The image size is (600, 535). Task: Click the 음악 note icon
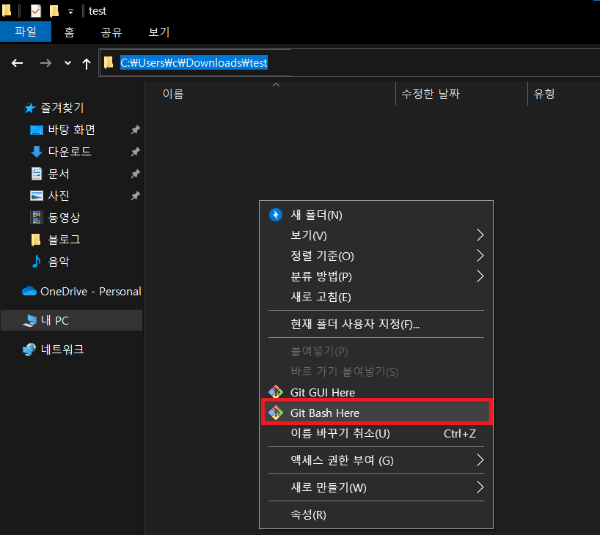click(x=37, y=261)
